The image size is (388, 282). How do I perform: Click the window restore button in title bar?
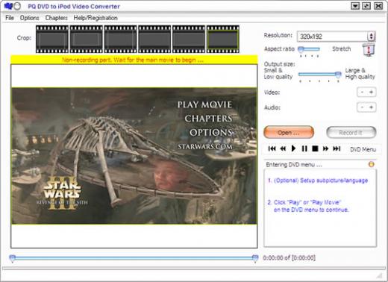point(366,6)
